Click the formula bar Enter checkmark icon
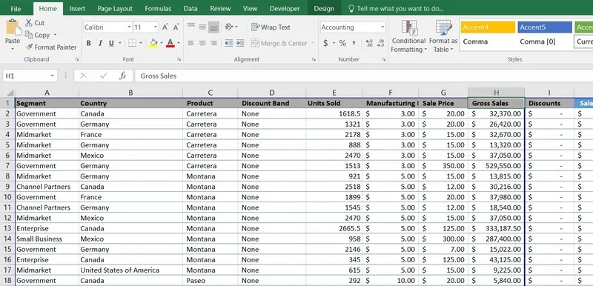The height and width of the screenshot is (286, 593). (x=103, y=76)
